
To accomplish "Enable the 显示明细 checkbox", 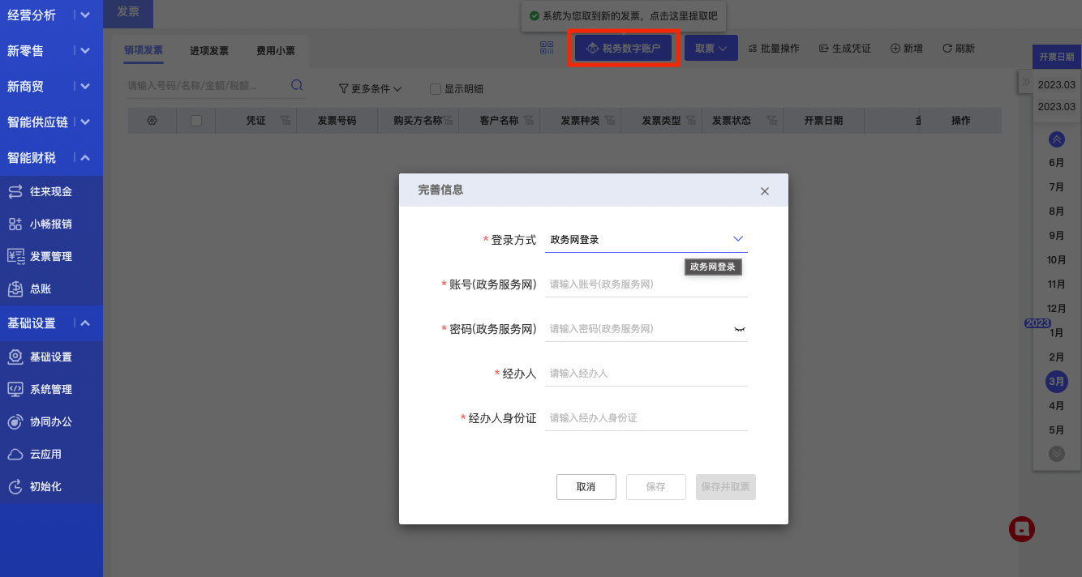I will (436, 89).
